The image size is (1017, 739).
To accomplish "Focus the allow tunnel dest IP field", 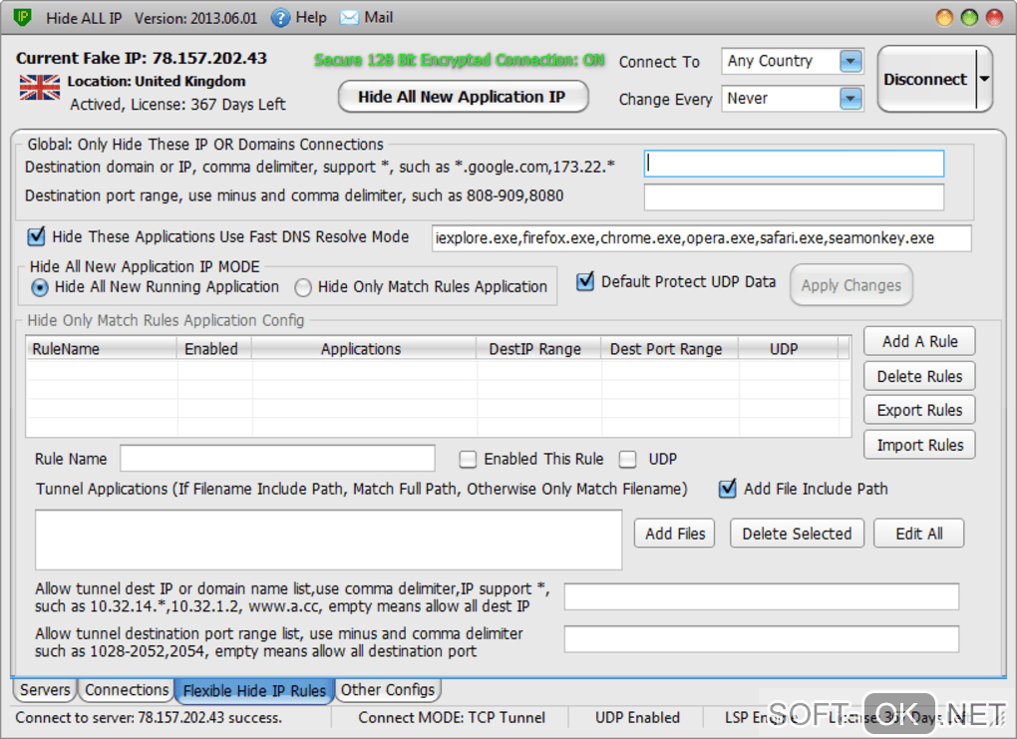I will 762,596.
